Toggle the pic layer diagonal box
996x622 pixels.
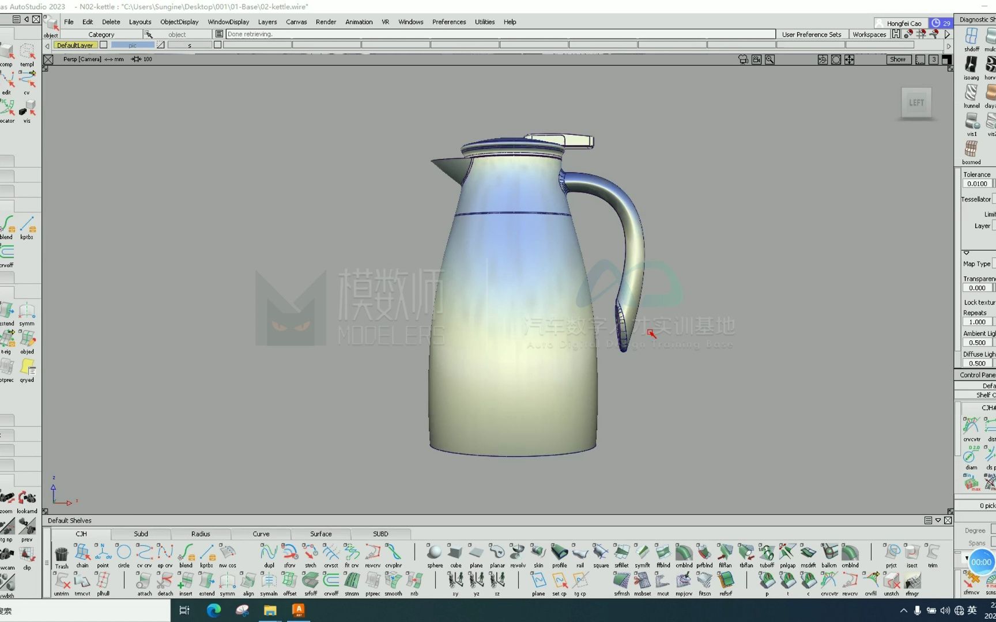point(161,45)
